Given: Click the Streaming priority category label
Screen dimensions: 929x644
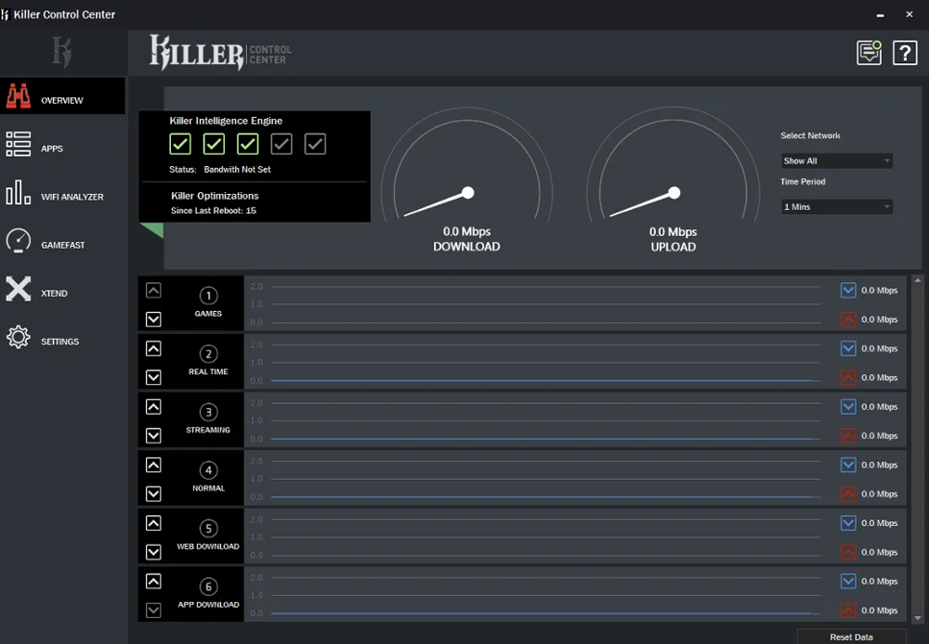Looking at the screenshot, I should point(208,430).
